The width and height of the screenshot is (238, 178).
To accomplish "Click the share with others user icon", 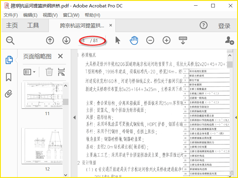I will 229,40.
